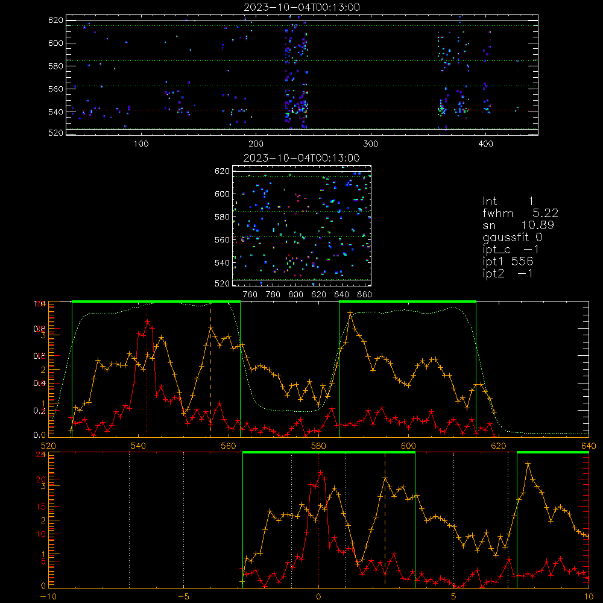603x603 pixels.
Task: Click y-axis label 600 on top plot
Action: pyautogui.click(x=55, y=43)
